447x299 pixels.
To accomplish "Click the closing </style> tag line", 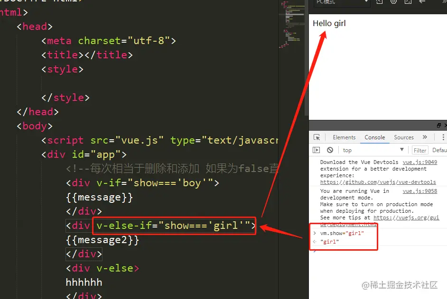I will point(65,98).
